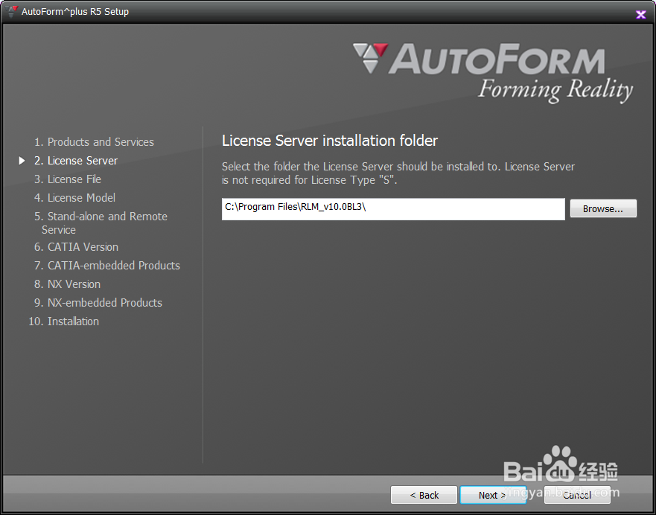Cancel the AutoForm setup
The width and height of the screenshot is (656, 515).
tap(577, 495)
